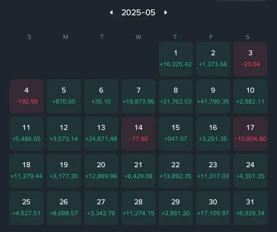Viewport: 277px width, 232px height.
Task: Go to previous month arrow
Action: [111, 13]
